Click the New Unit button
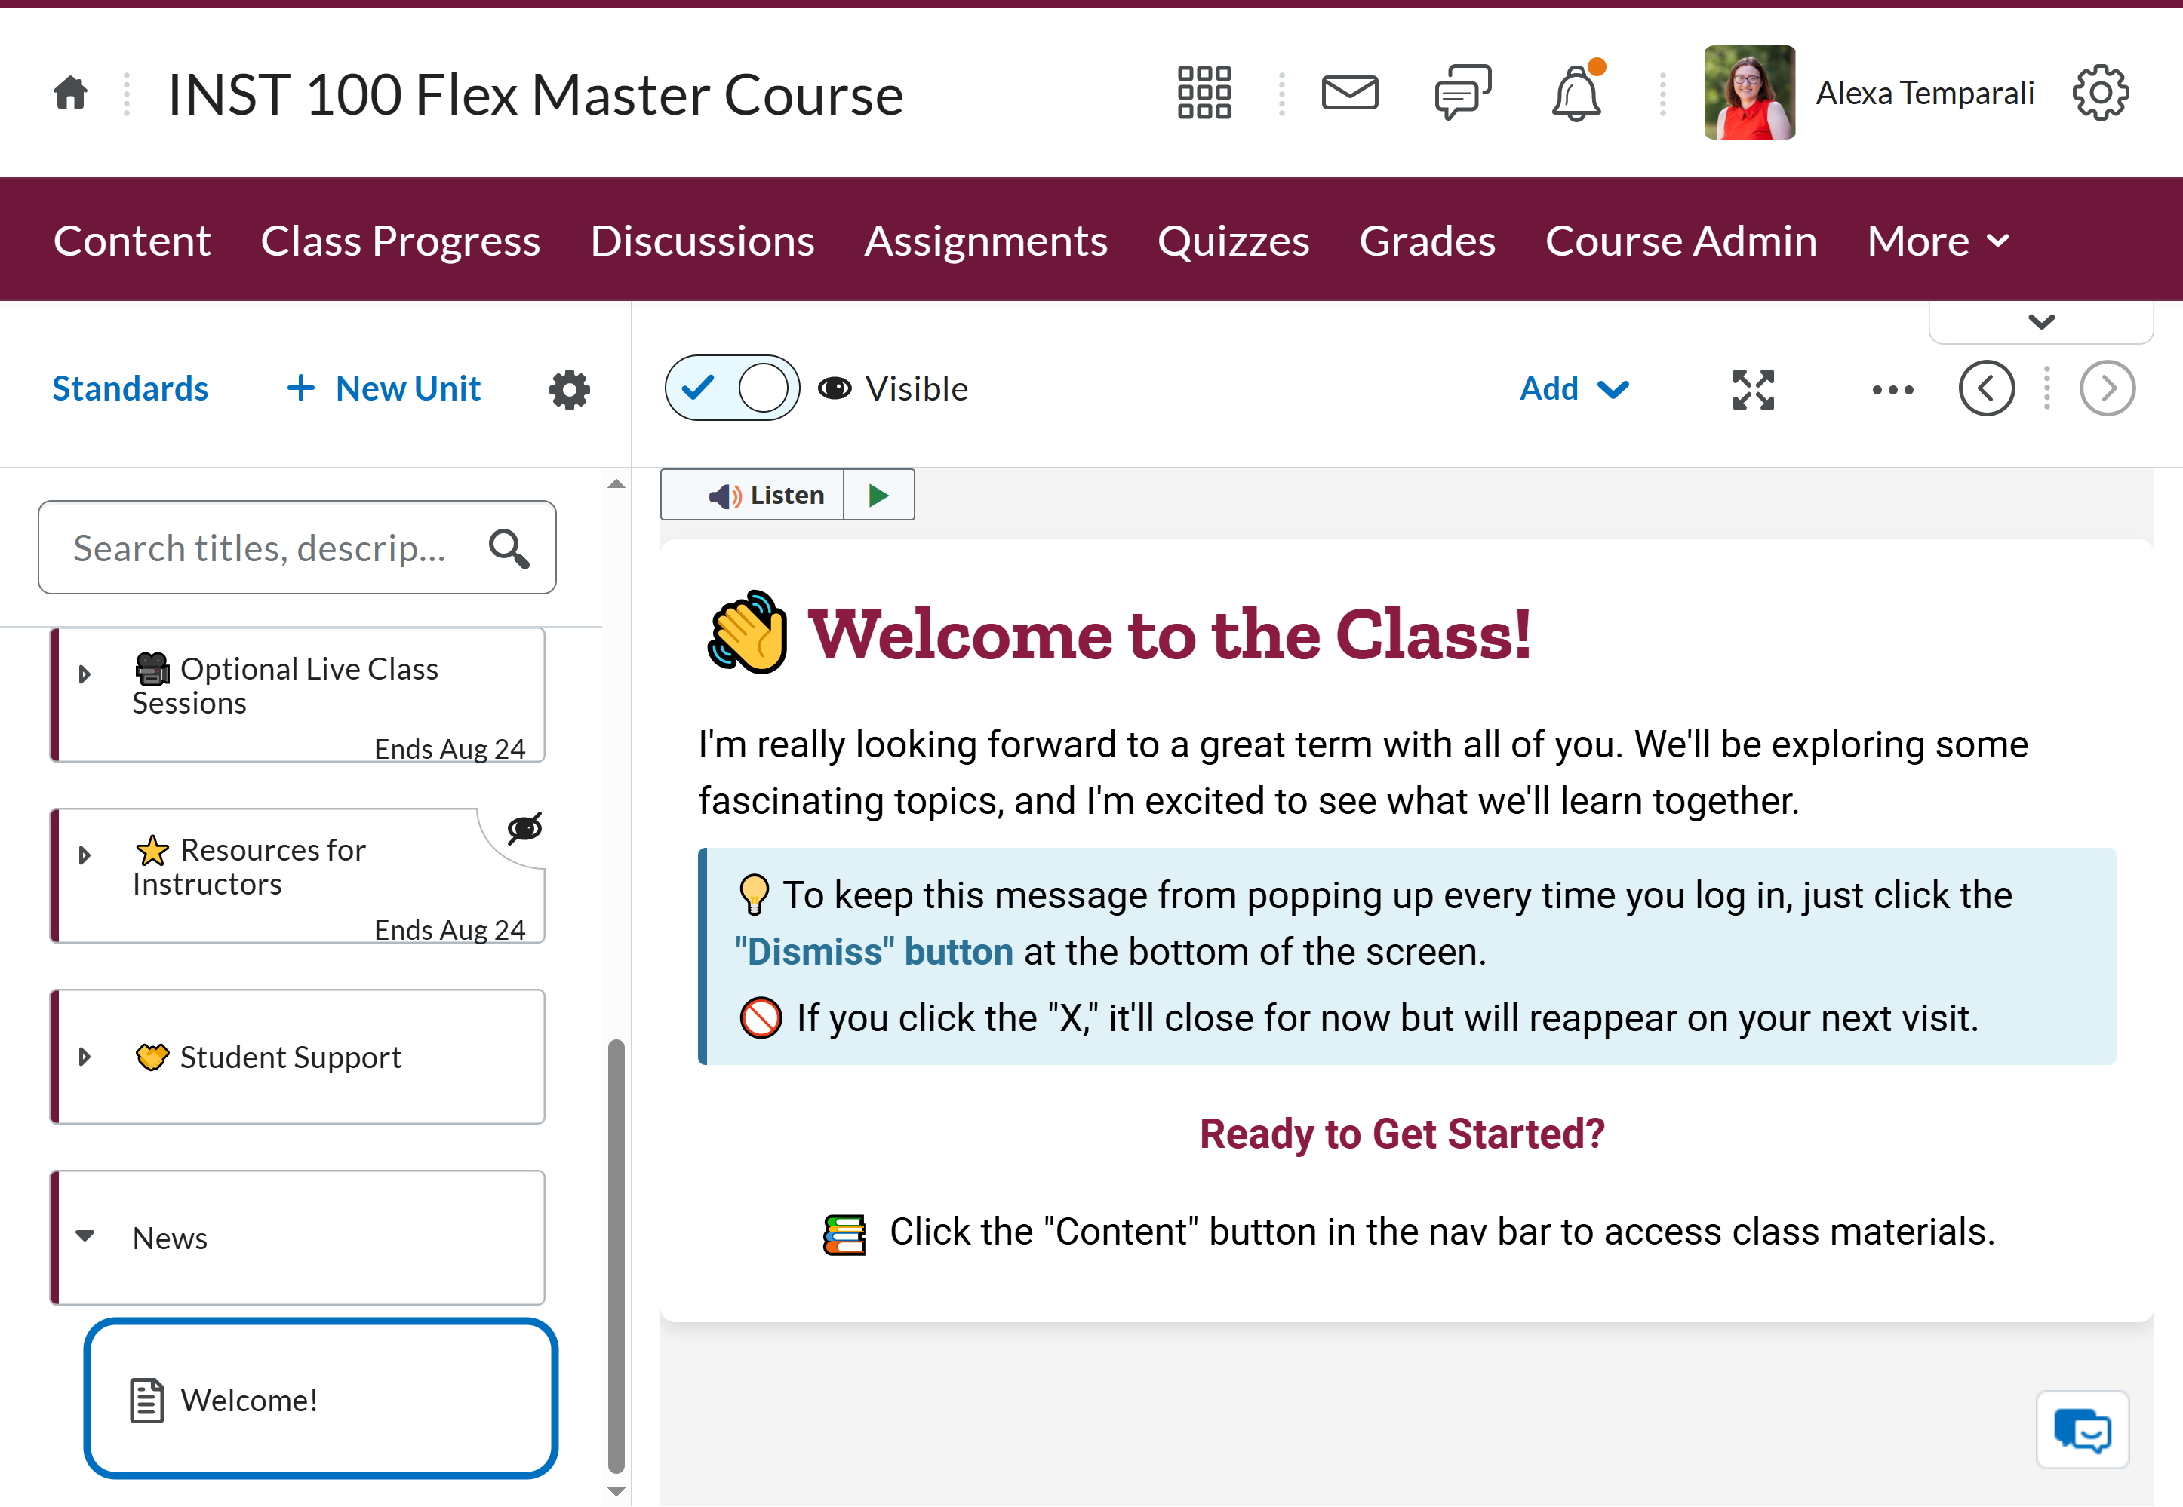Viewport: 2183px width, 1507px height. click(x=383, y=389)
